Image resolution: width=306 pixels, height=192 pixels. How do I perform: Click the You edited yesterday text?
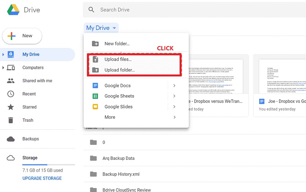[x=277, y=109]
